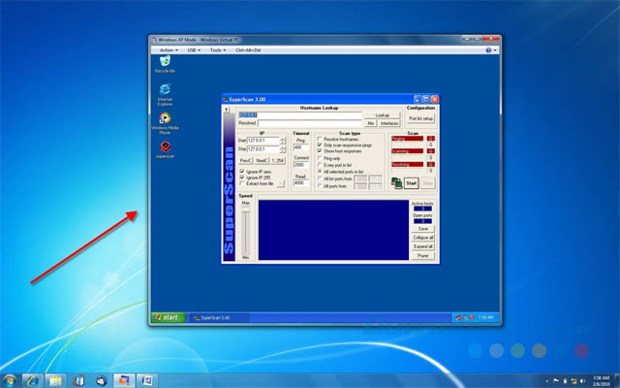This screenshot has height=388, width=620.
Task: Click the Connect timeout field
Action: 300,165
